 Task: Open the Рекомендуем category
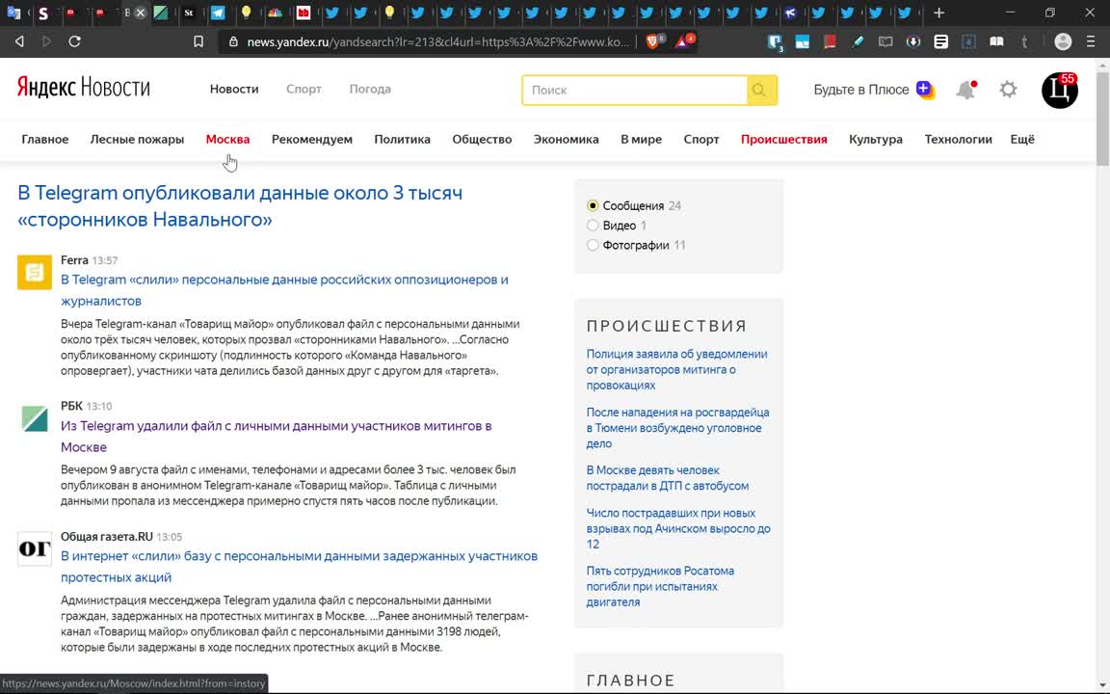(312, 140)
